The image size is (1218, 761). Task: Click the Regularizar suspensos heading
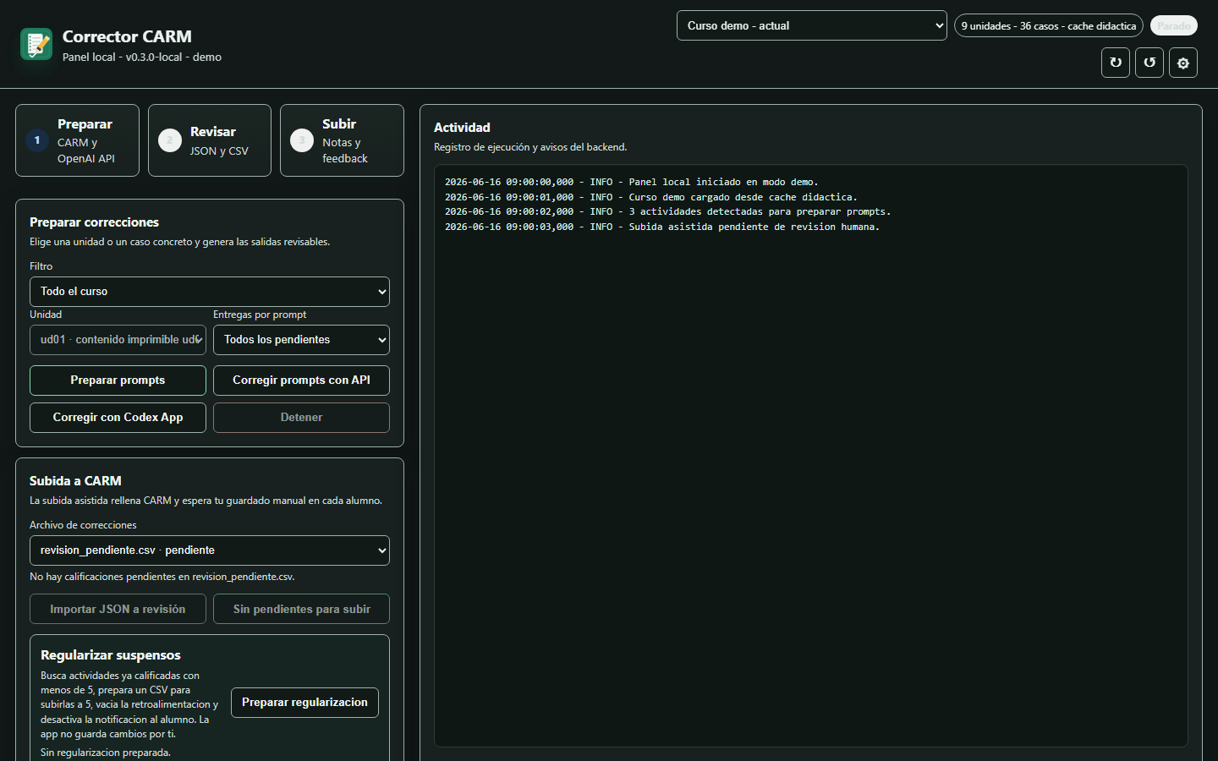click(111, 655)
